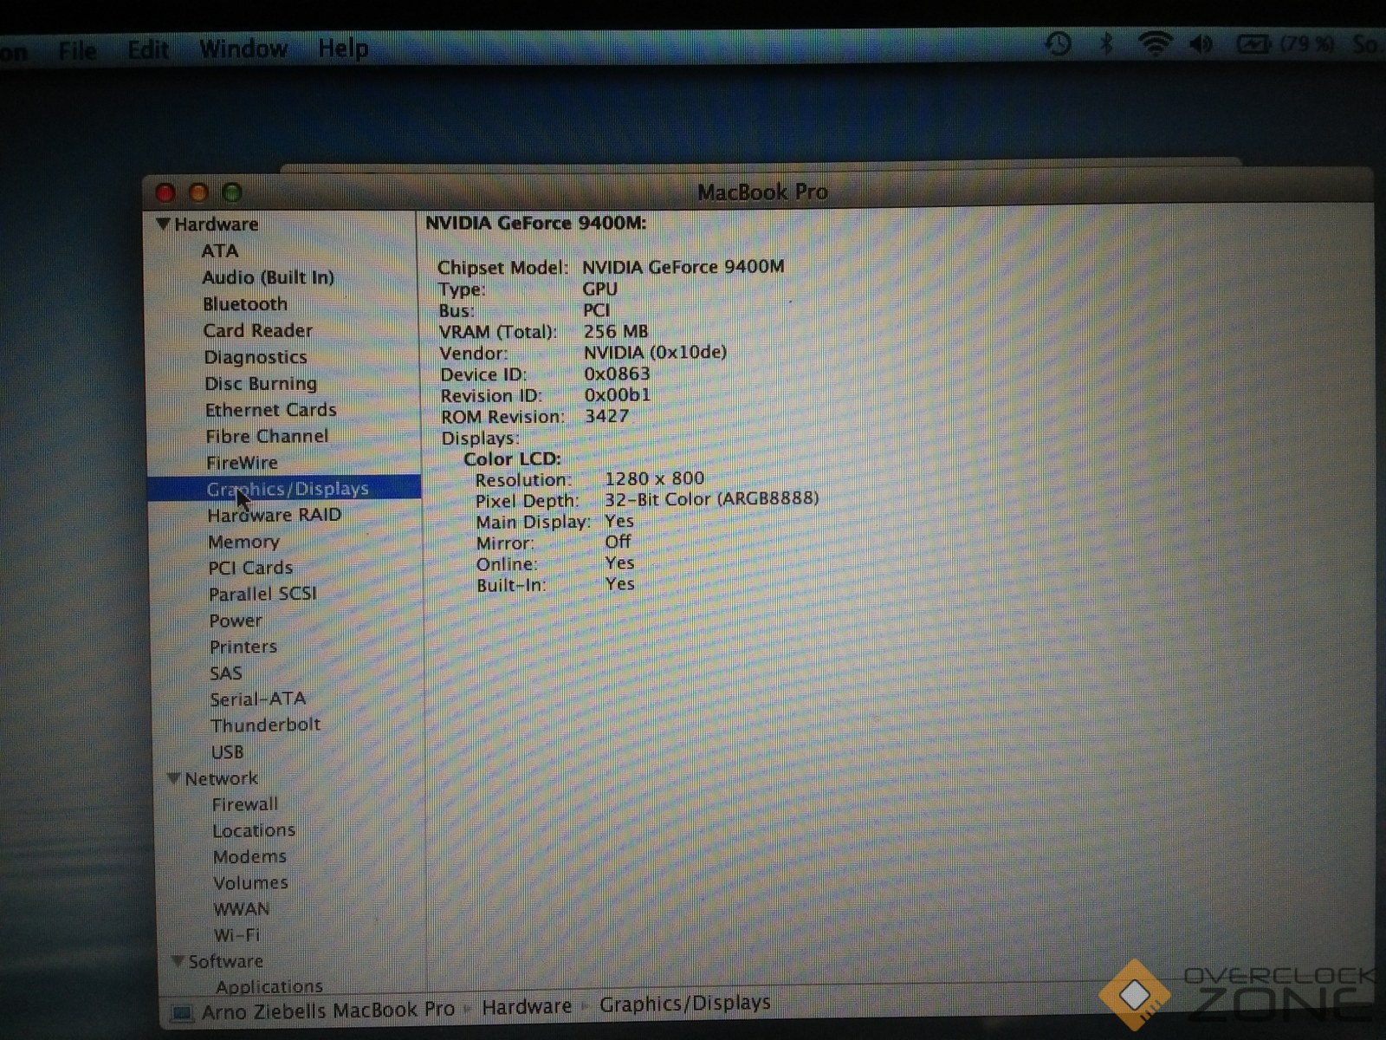
Task: Open the battery status menu
Action: pyautogui.click(x=1253, y=43)
